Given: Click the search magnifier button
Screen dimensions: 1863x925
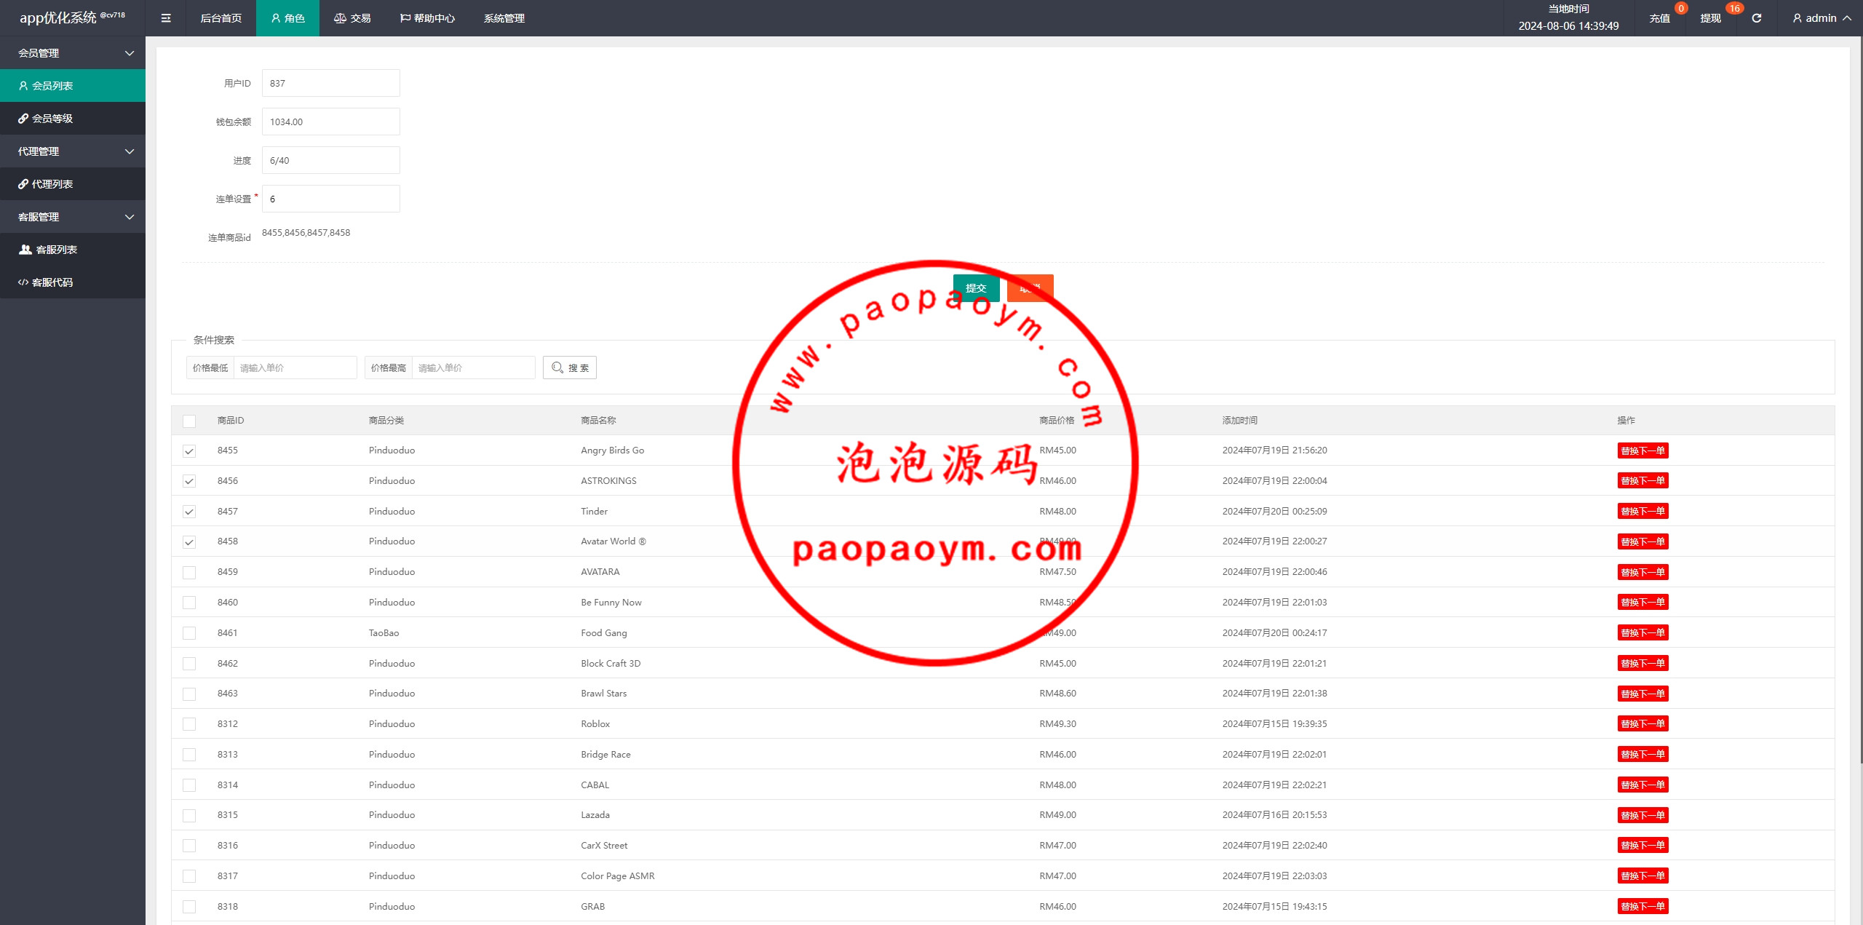Looking at the screenshot, I should click(x=570, y=368).
